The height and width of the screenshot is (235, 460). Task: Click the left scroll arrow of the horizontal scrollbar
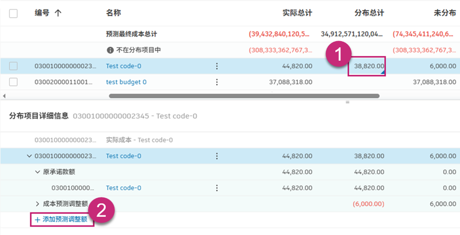pyautogui.click(x=4, y=96)
